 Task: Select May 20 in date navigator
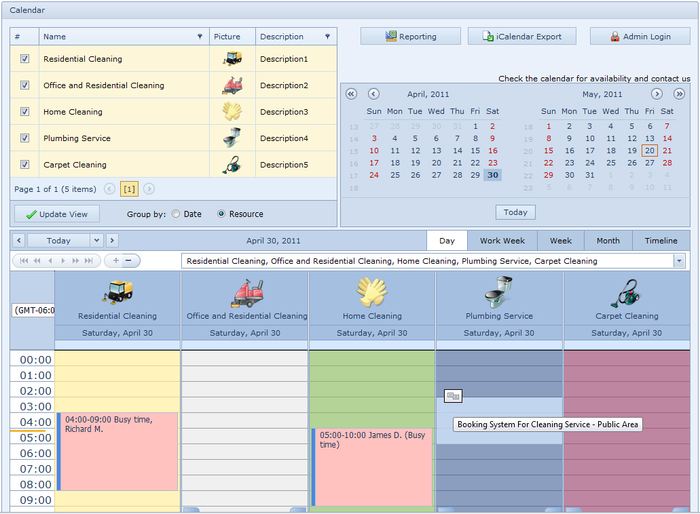[x=650, y=151]
